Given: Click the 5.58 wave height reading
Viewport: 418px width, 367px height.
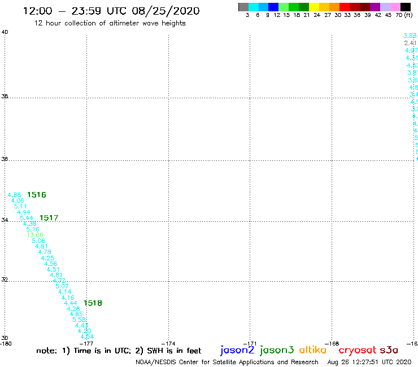Looking at the screenshot, I should pyautogui.click(x=79, y=320).
